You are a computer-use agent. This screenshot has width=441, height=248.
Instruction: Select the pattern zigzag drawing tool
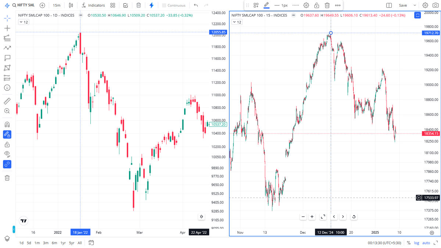pyautogui.click(x=7, y=48)
